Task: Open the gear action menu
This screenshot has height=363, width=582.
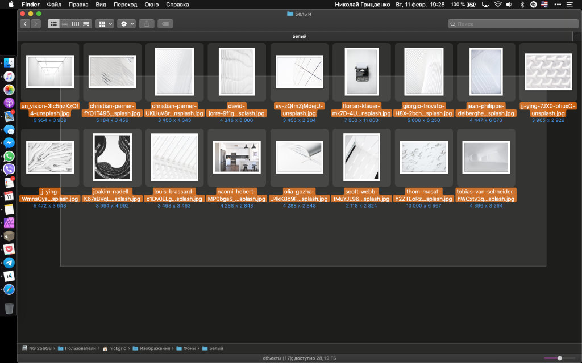Action: click(x=126, y=24)
